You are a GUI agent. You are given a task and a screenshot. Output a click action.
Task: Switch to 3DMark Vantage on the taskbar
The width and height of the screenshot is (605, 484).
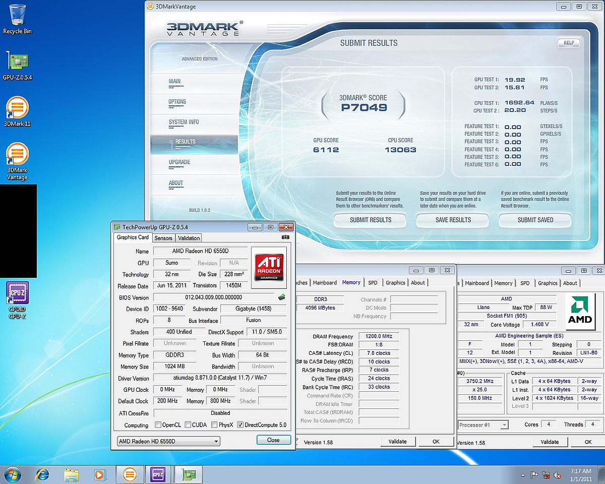coord(130,474)
